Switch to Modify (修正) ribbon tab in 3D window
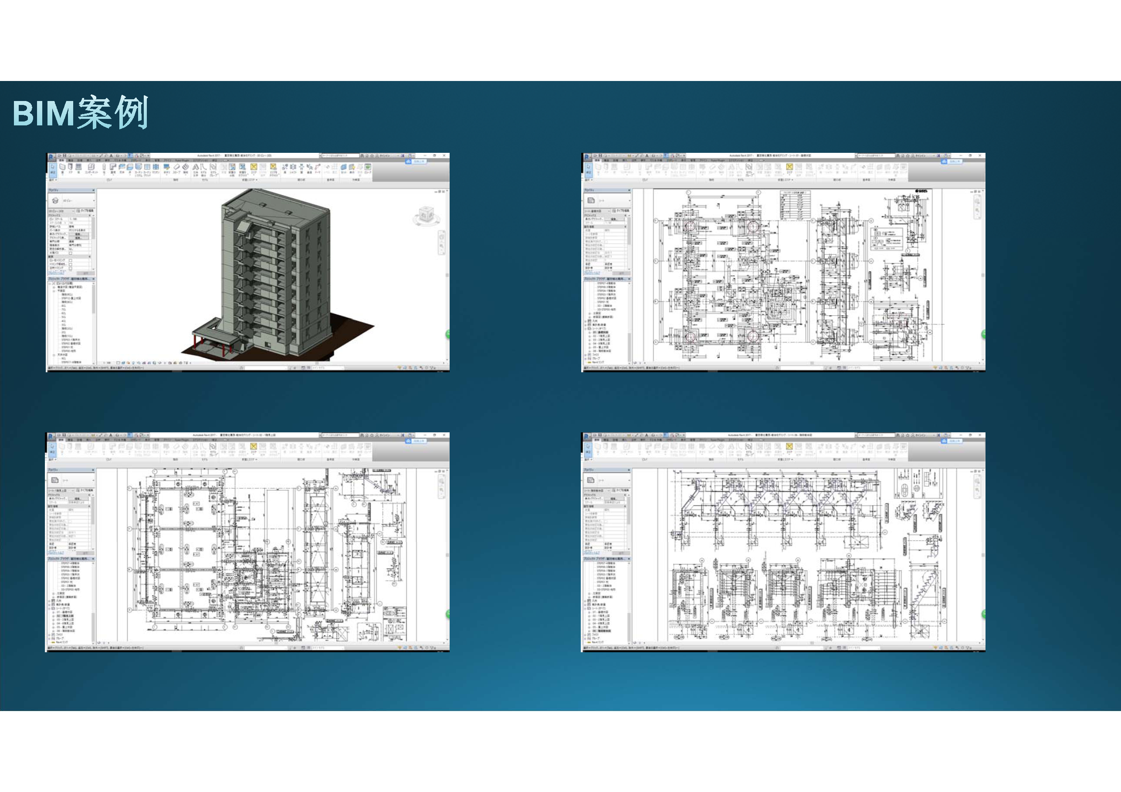Image resolution: width=1121 pixels, height=792 pixels. pyautogui.click(x=215, y=161)
